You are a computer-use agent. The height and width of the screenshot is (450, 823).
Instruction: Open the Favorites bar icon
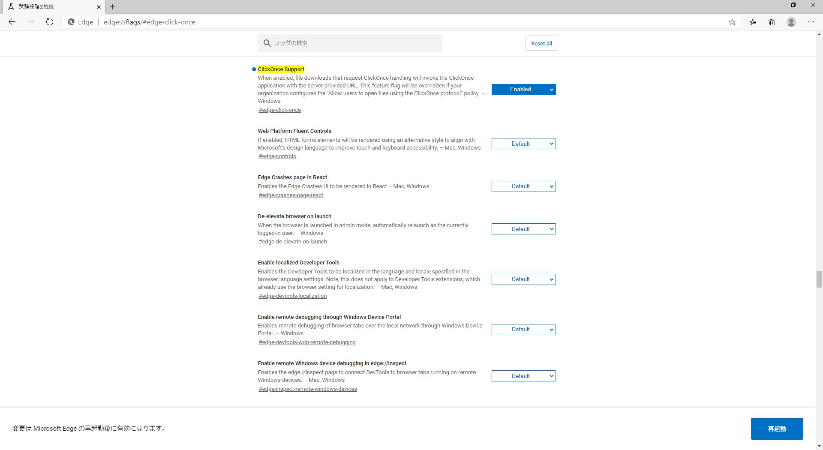(753, 22)
